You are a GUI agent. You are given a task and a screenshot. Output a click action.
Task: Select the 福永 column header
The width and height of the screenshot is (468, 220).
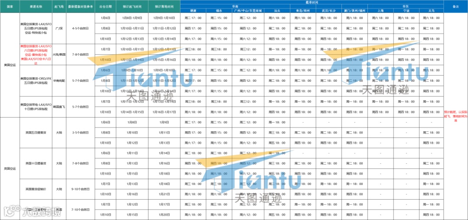click(220, 10)
